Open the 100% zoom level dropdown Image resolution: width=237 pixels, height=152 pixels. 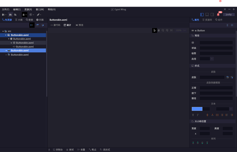click(185, 30)
